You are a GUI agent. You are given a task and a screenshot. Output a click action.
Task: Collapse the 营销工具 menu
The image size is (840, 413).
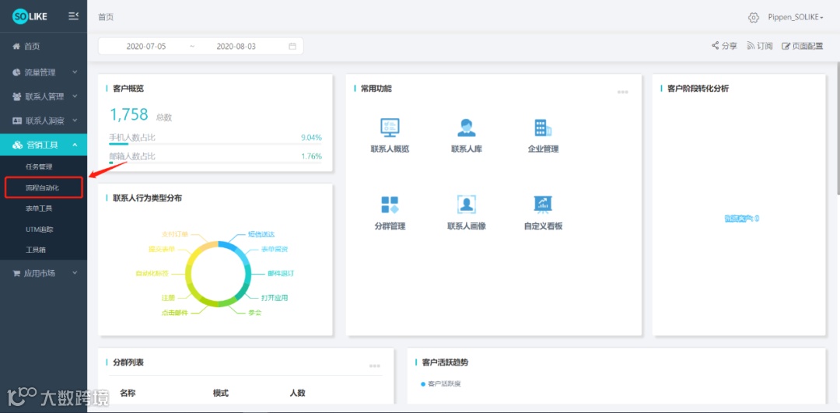tap(44, 145)
